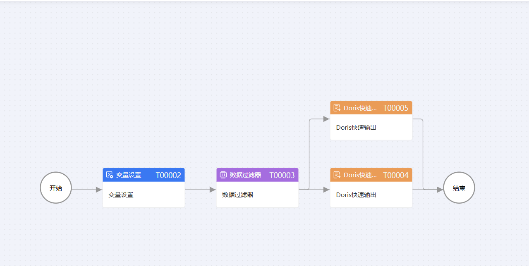Click the arrowhead connecting 开始 to 变量设置
Image resolution: width=529 pixels, height=266 pixels.
99,190
